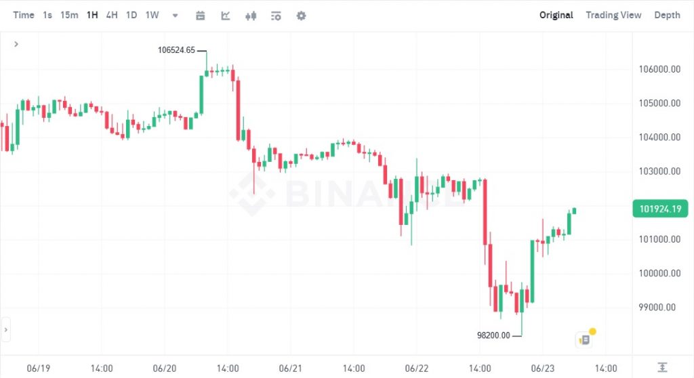Expand the bottom-left side panel arrow
Viewport: 694px width, 378px height.
click(5, 330)
